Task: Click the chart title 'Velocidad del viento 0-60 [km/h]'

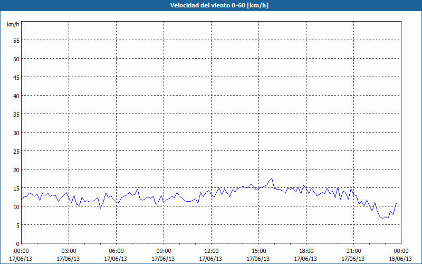Action: pyautogui.click(x=219, y=5)
